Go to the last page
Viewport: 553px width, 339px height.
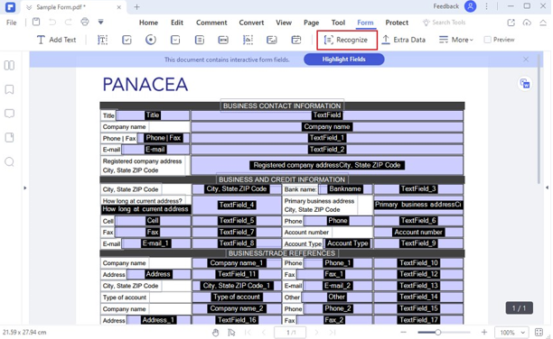[333, 333]
